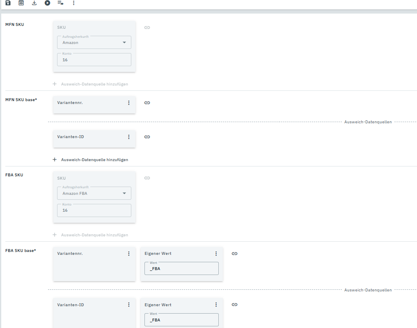This screenshot has height=328, width=417.
Task: Expand the Auftragsherkunft dropdown showing Amazon FBA
Action: (94, 194)
